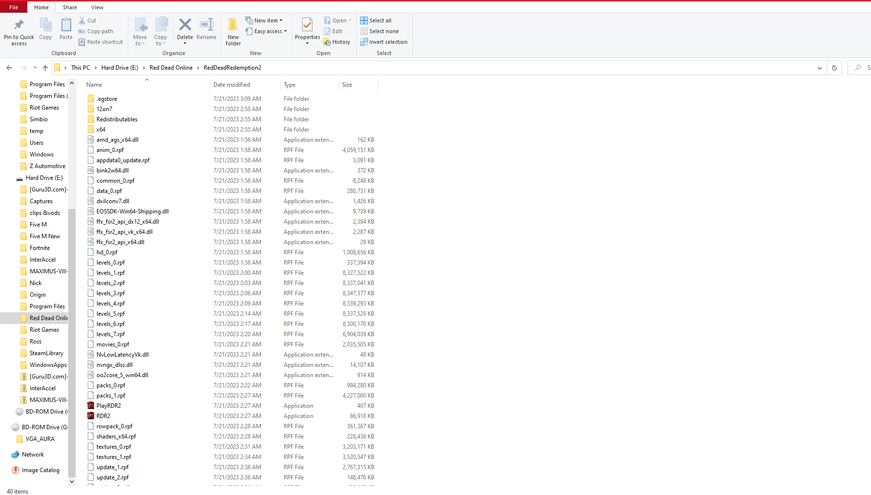The width and height of the screenshot is (871, 495).
Task: Select EOSSDK-Win64-Shipping.dll file
Action: (133, 211)
